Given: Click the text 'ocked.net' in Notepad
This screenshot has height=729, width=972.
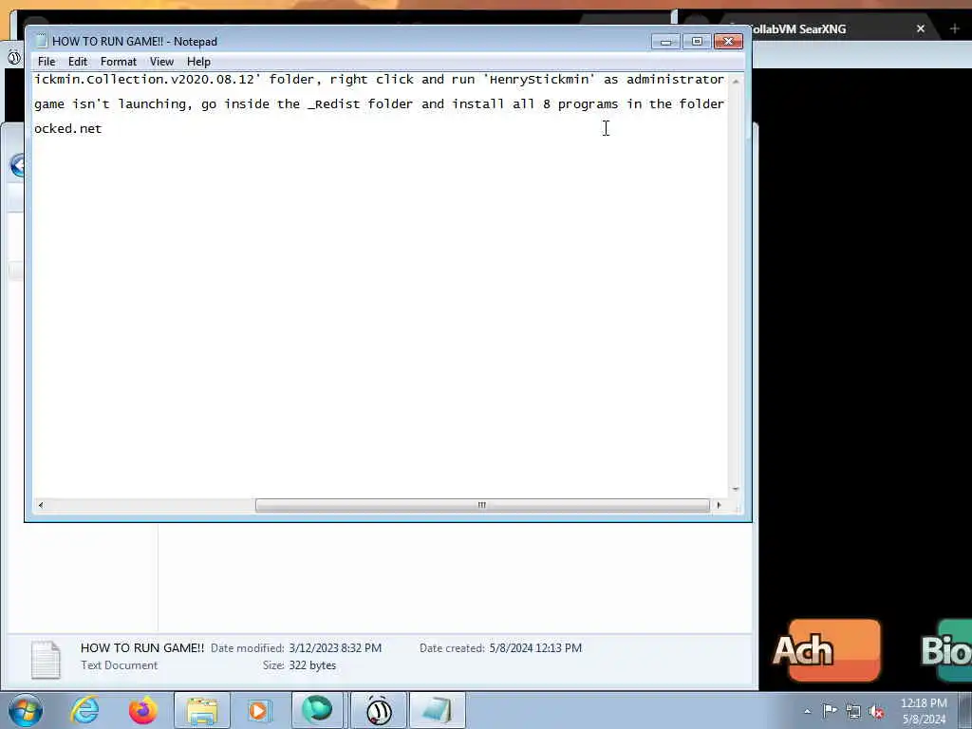Looking at the screenshot, I should pos(68,129).
